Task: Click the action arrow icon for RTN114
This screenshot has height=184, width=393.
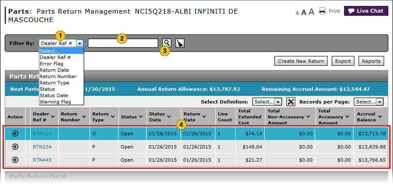Action: point(15,133)
